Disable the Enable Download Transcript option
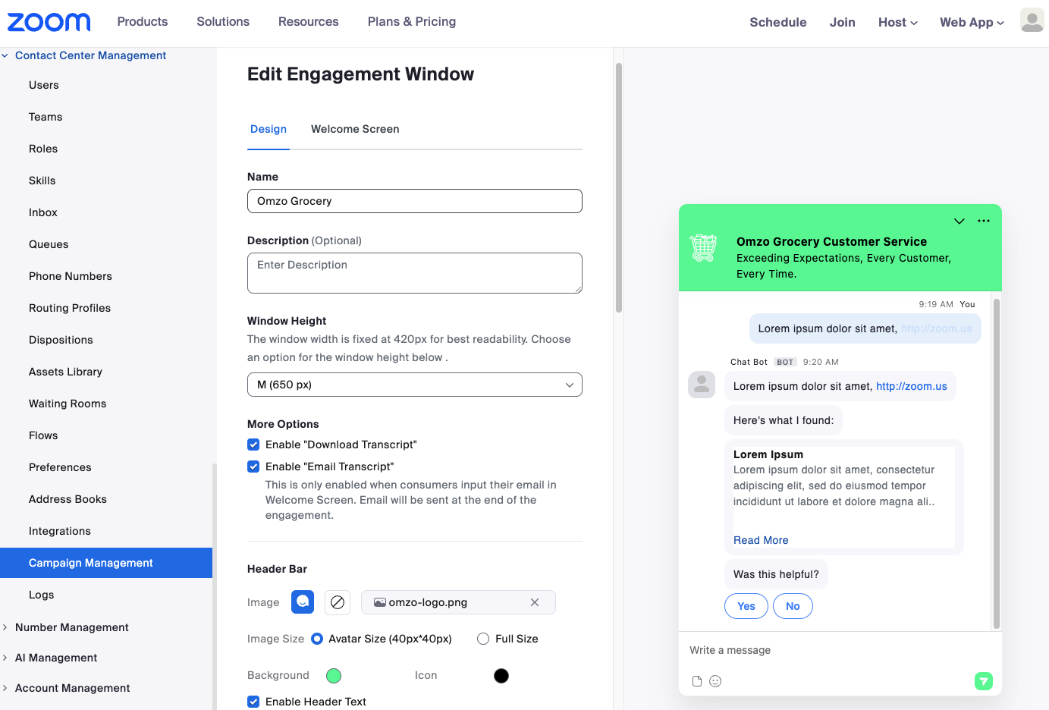1049x710 pixels. tap(253, 445)
